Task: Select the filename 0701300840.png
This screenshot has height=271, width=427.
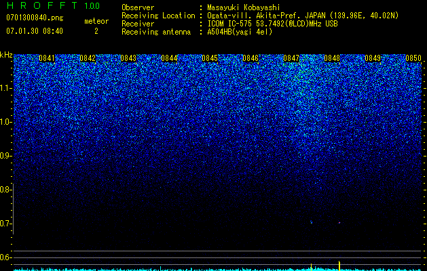Action: pyautogui.click(x=35, y=18)
